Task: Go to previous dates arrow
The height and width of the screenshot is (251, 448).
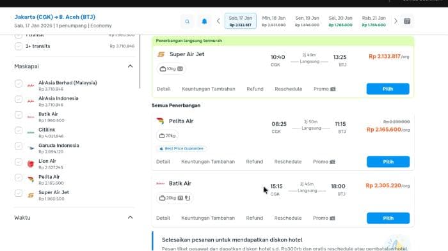Action: click(218, 21)
